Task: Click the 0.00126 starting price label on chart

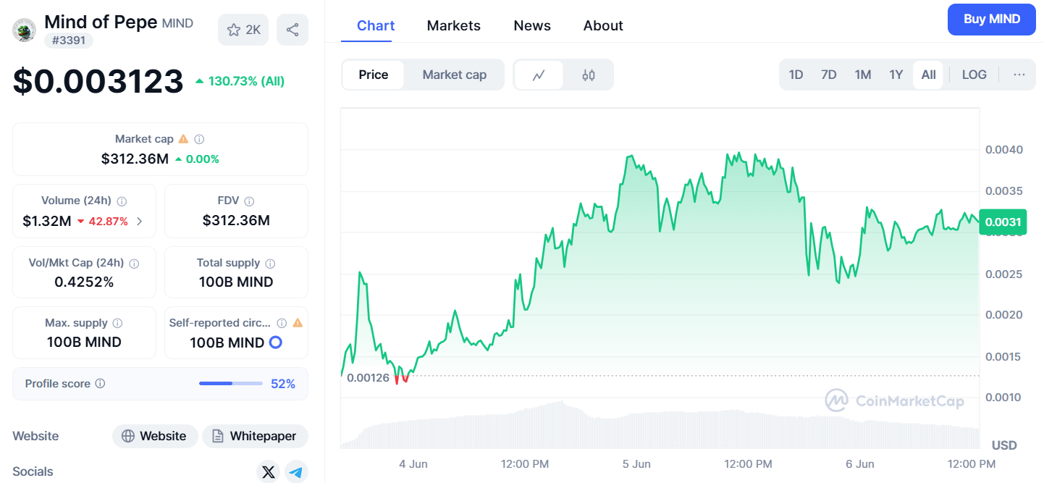Action: (368, 377)
